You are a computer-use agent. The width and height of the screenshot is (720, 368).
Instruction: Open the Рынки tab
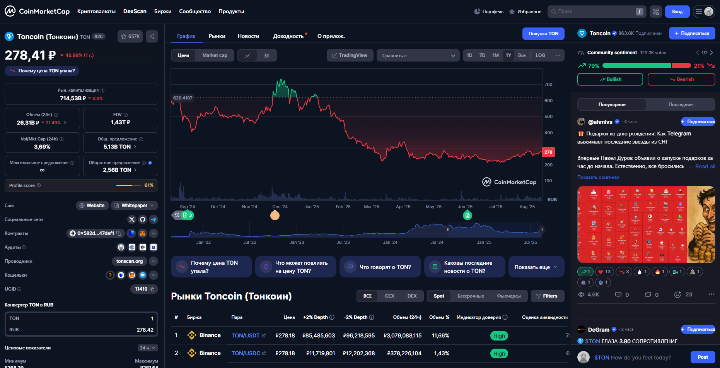coord(217,36)
